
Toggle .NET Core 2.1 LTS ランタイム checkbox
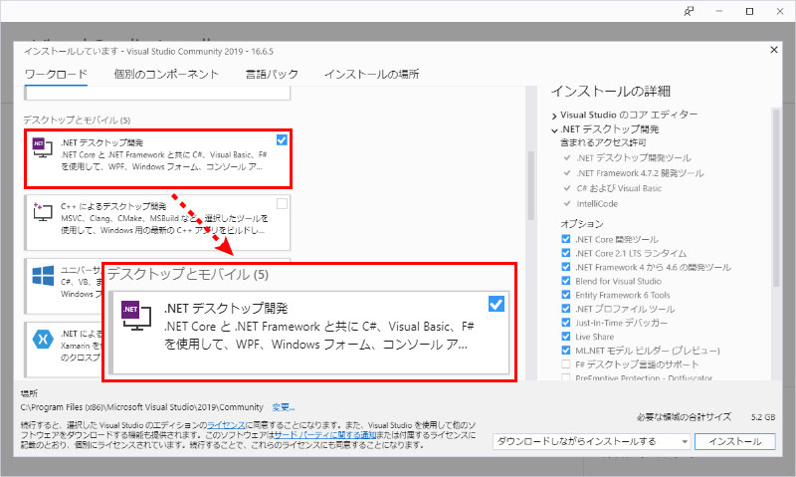[x=566, y=253]
